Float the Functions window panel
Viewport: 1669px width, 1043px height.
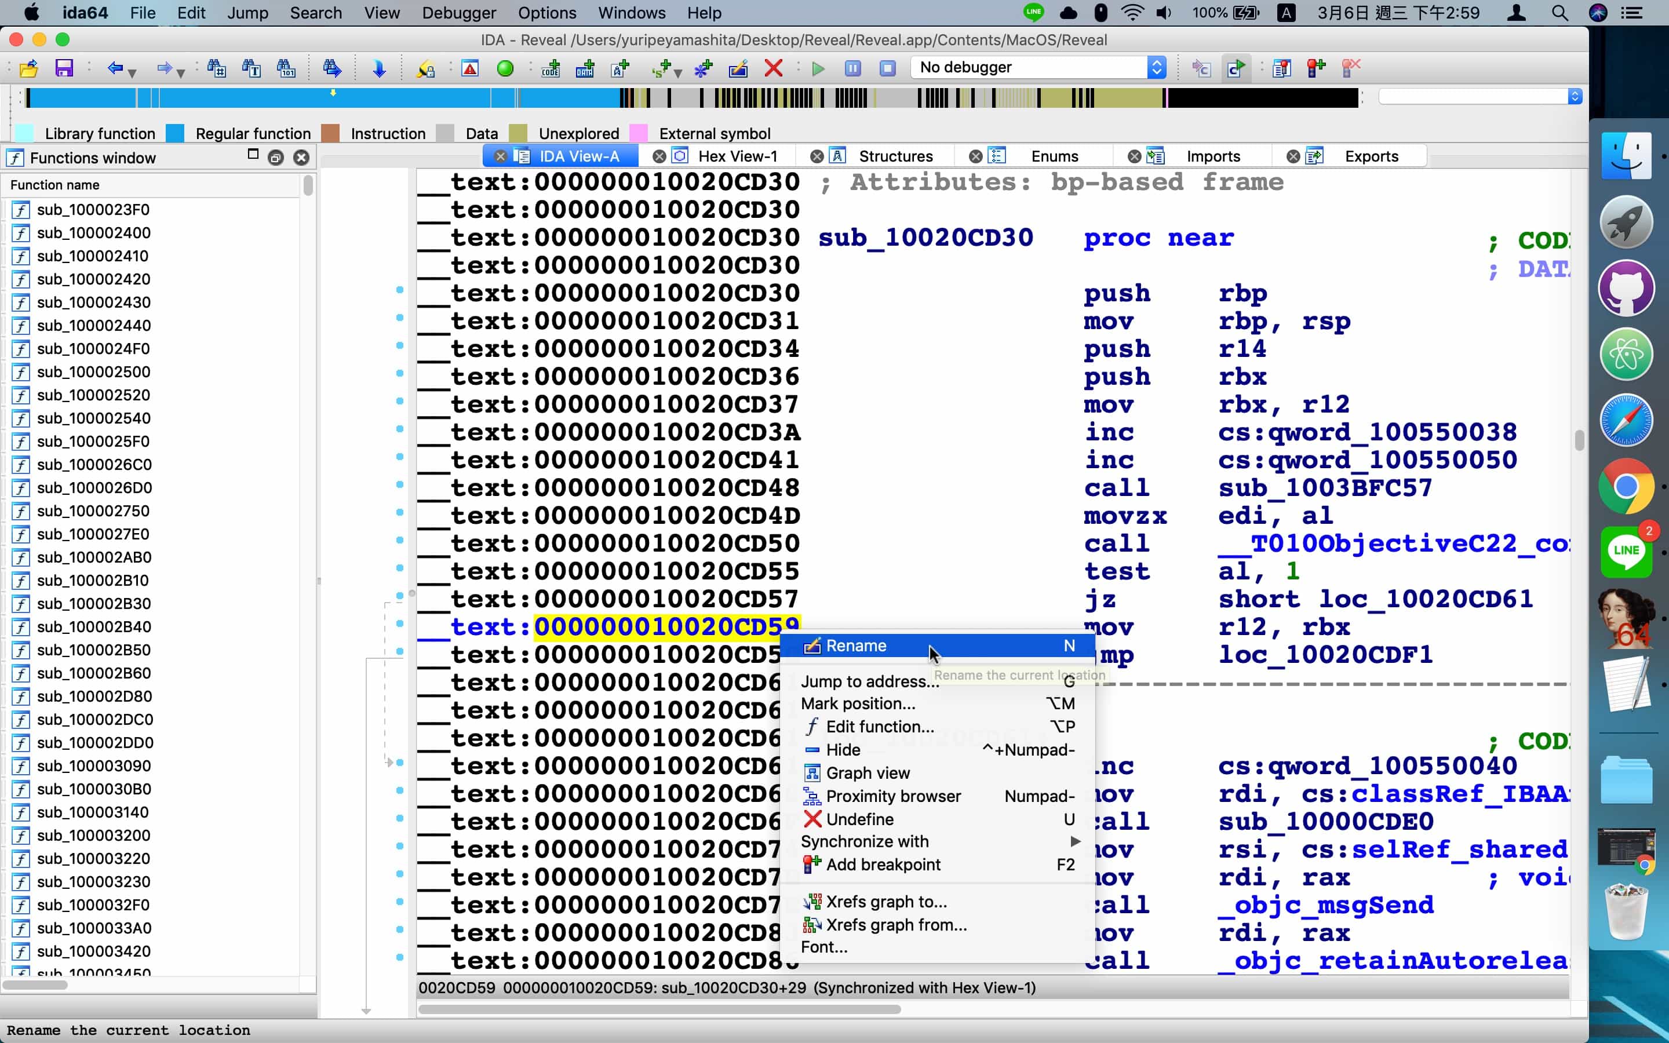click(275, 158)
